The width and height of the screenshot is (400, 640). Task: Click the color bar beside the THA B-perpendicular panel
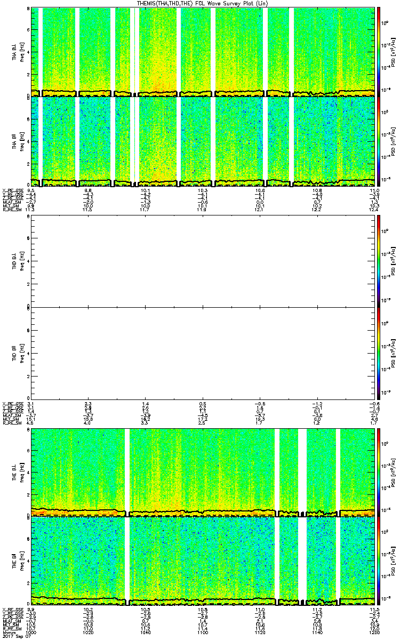[x=379, y=52]
